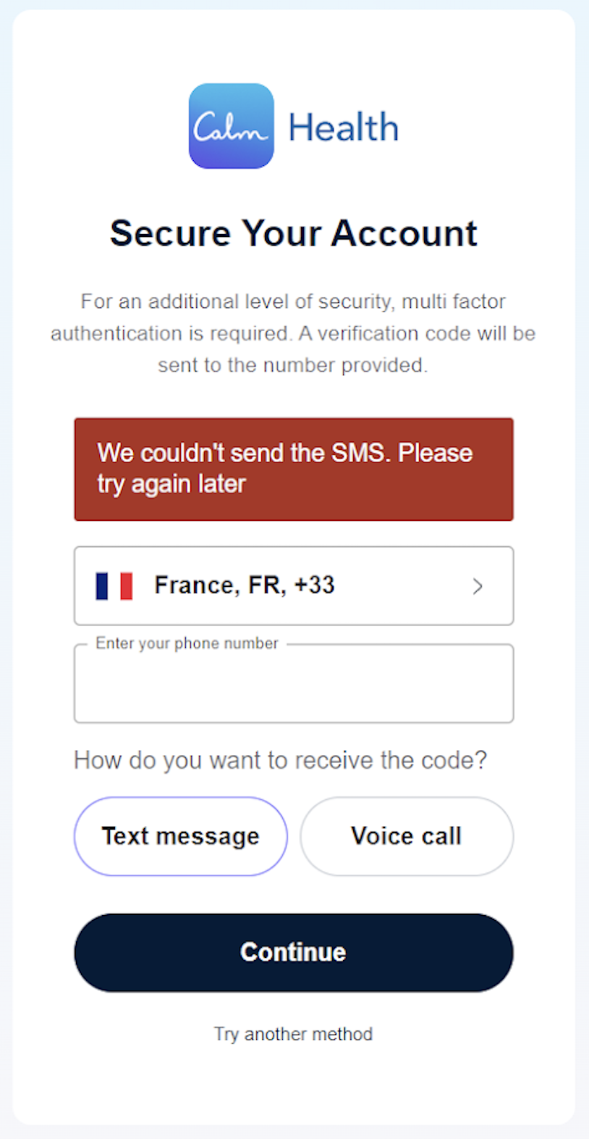Click the France flag icon
The height and width of the screenshot is (1139, 589).
tap(114, 585)
